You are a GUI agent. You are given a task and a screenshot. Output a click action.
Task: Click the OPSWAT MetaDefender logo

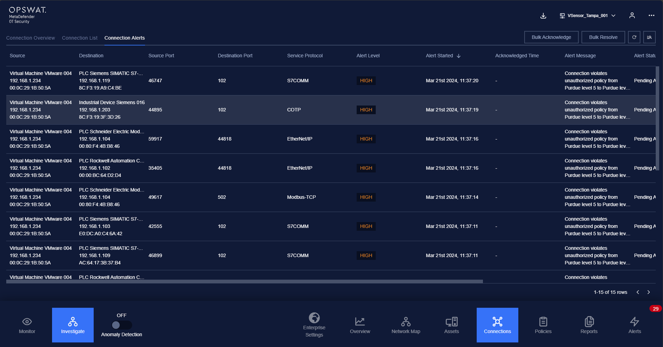coord(27,15)
